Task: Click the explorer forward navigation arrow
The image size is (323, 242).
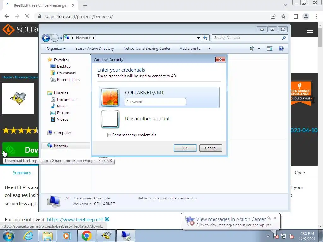Action: (55, 38)
